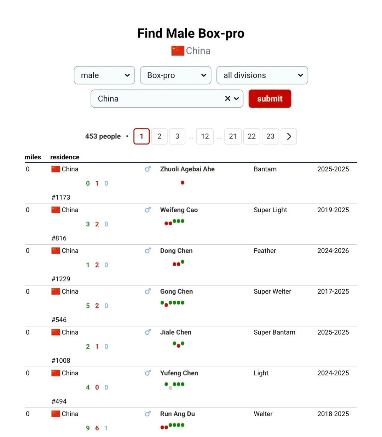Click the next page arrow

[x=289, y=136]
